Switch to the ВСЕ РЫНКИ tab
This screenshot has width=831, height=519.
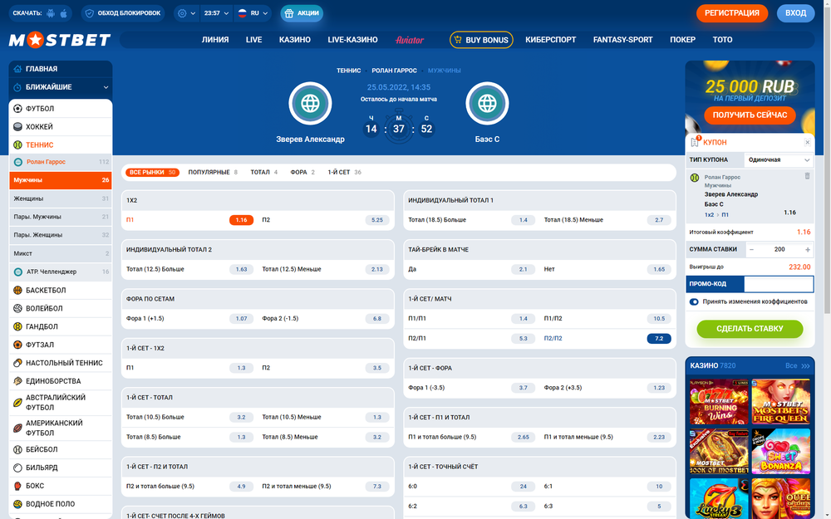152,172
